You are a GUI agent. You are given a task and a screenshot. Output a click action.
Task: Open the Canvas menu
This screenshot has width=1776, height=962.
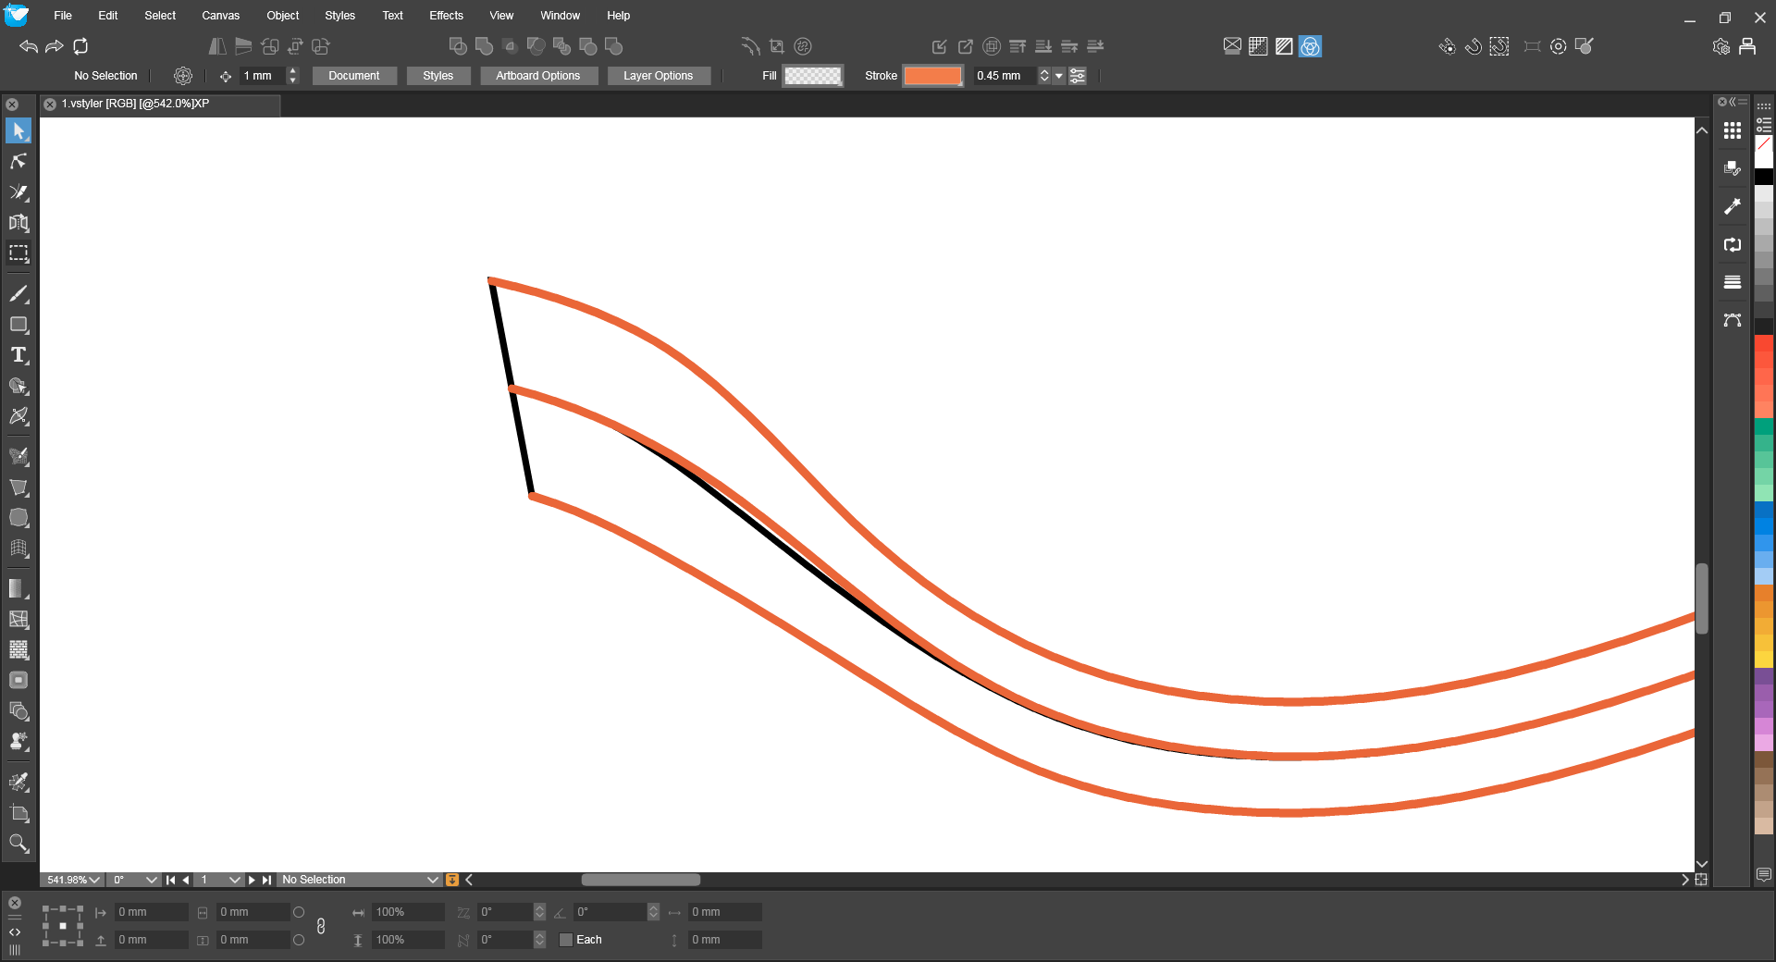(220, 16)
